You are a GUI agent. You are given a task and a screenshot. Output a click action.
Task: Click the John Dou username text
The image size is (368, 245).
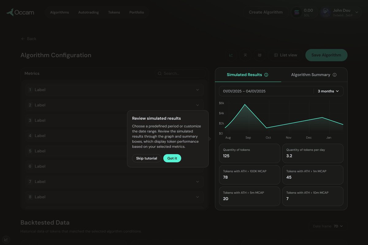[x=342, y=10]
